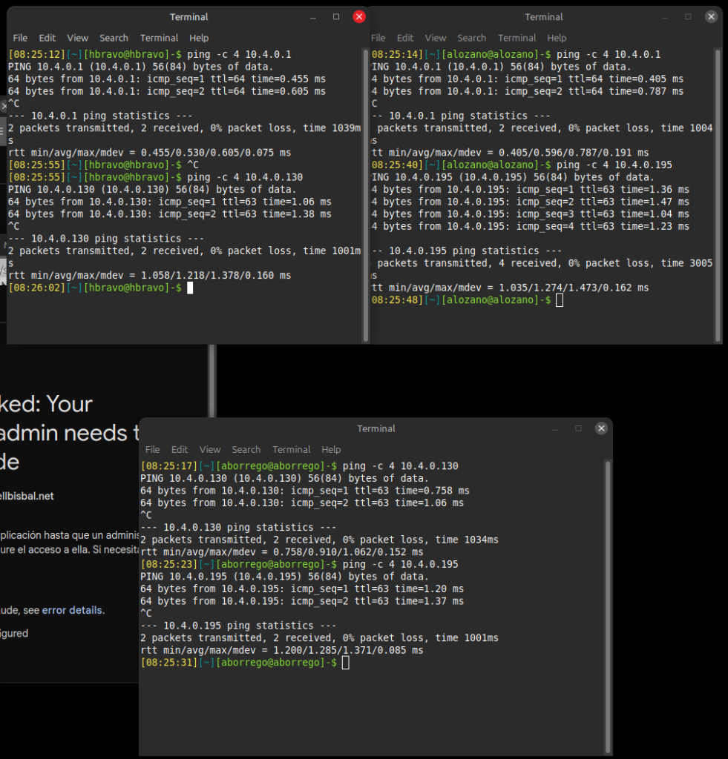The height and width of the screenshot is (759, 728).
Task: Open File menu in hbravo terminal
Action: [x=20, y=38]
